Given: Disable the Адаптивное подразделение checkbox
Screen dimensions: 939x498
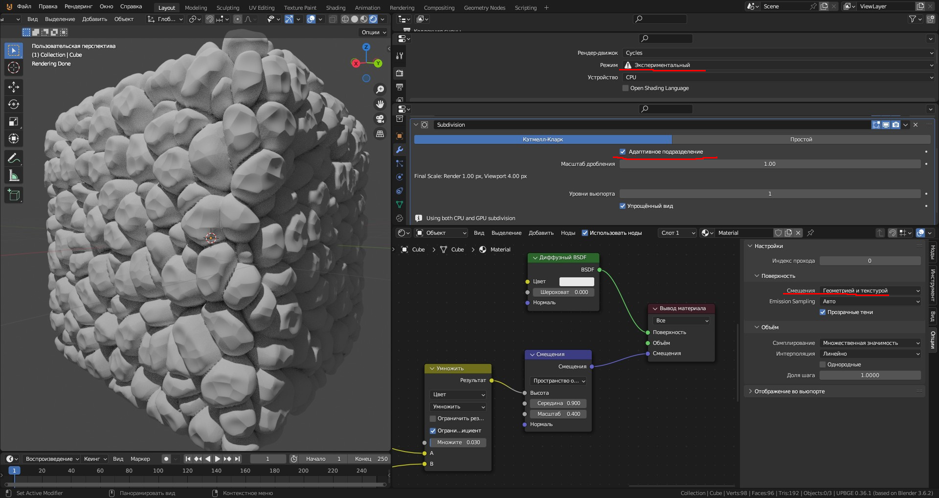Looking at the screenshot, I should (623, 152).
